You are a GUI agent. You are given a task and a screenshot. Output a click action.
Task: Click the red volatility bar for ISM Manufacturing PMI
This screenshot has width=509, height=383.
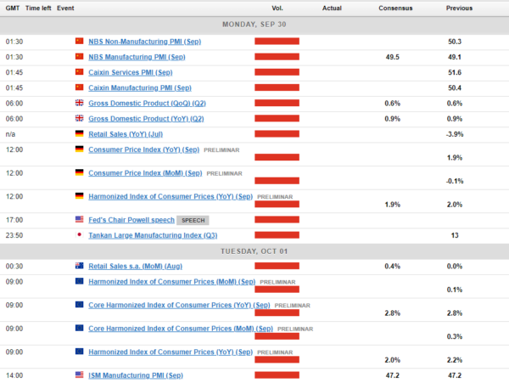tap(277, 374)
